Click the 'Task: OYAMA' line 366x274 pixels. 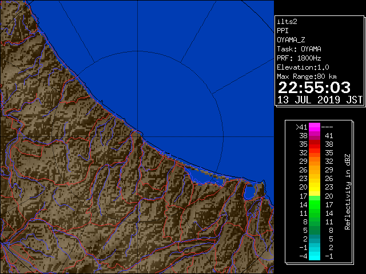point(299,49)
